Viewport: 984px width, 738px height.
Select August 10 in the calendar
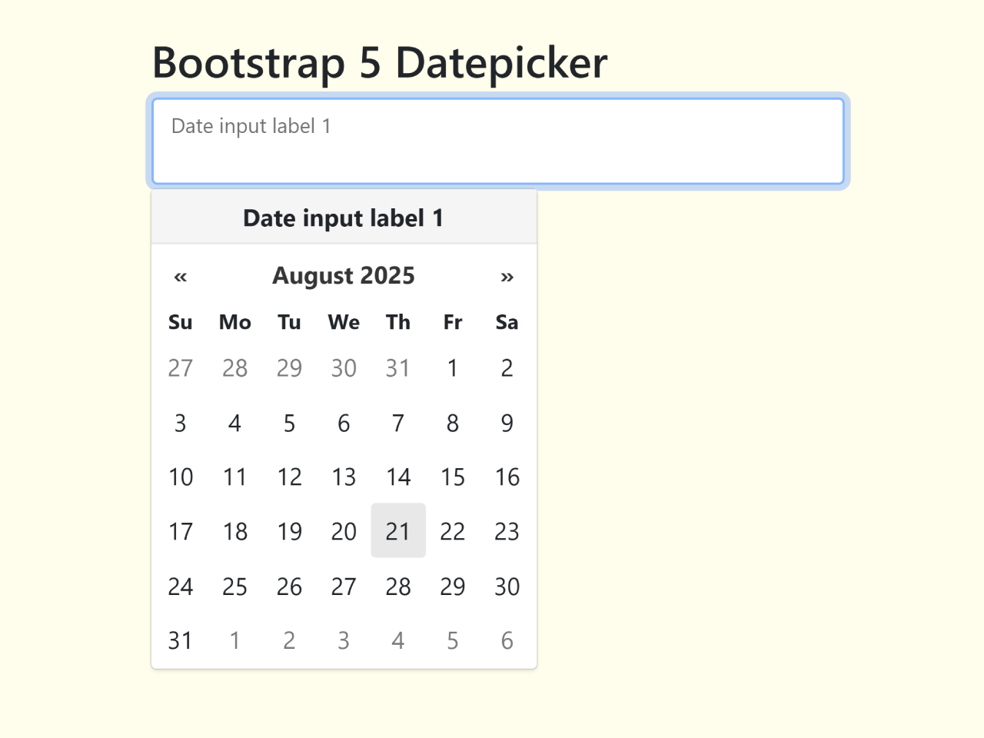click(x=180, y=477)
